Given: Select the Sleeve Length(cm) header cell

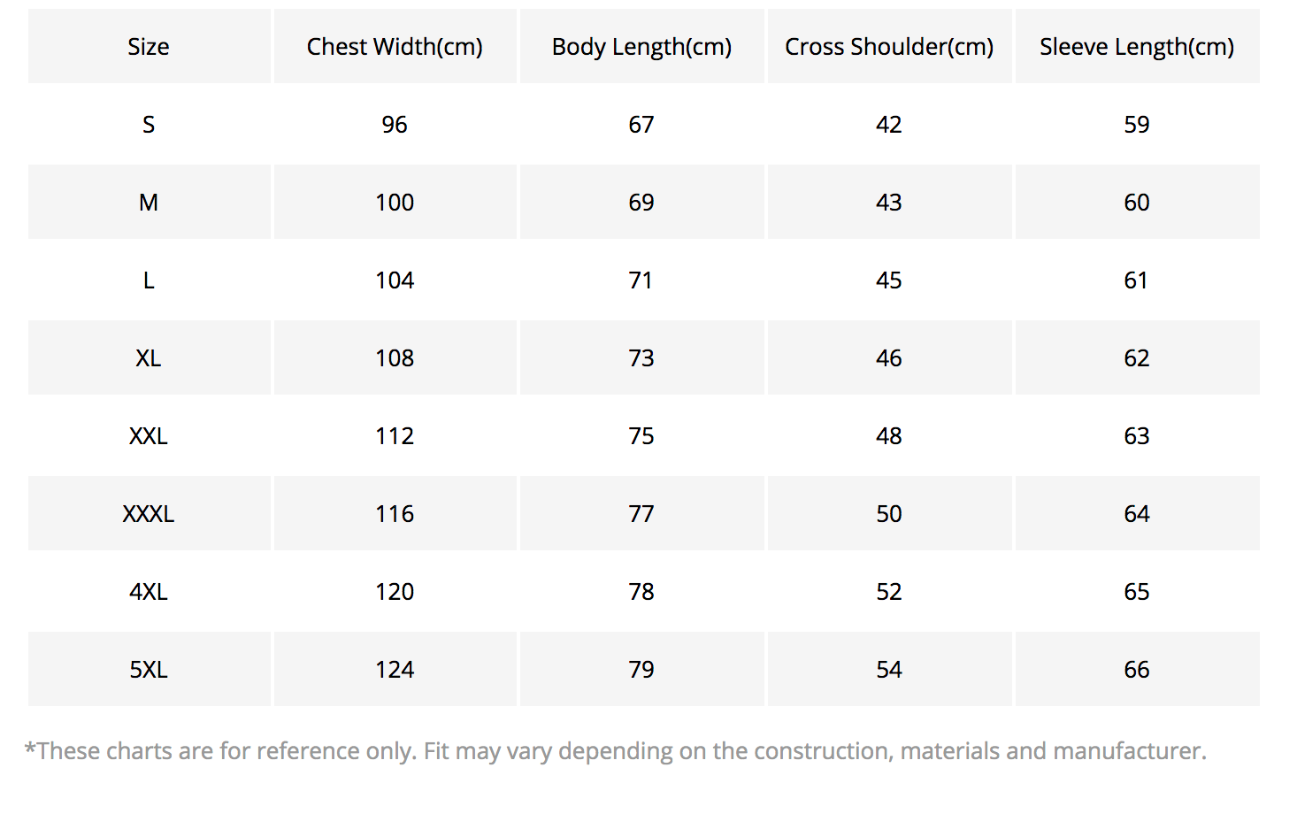Looking at the screenshot, I should [1137, 47].
